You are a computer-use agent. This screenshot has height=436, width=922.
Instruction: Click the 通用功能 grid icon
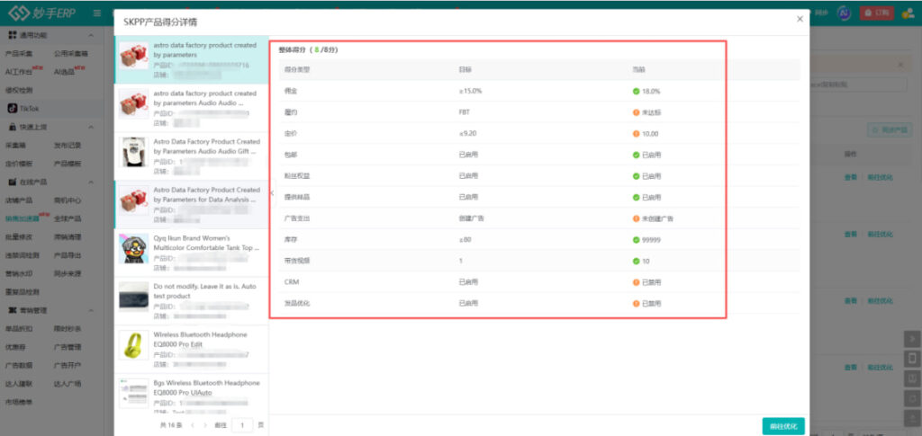[13, 35]
